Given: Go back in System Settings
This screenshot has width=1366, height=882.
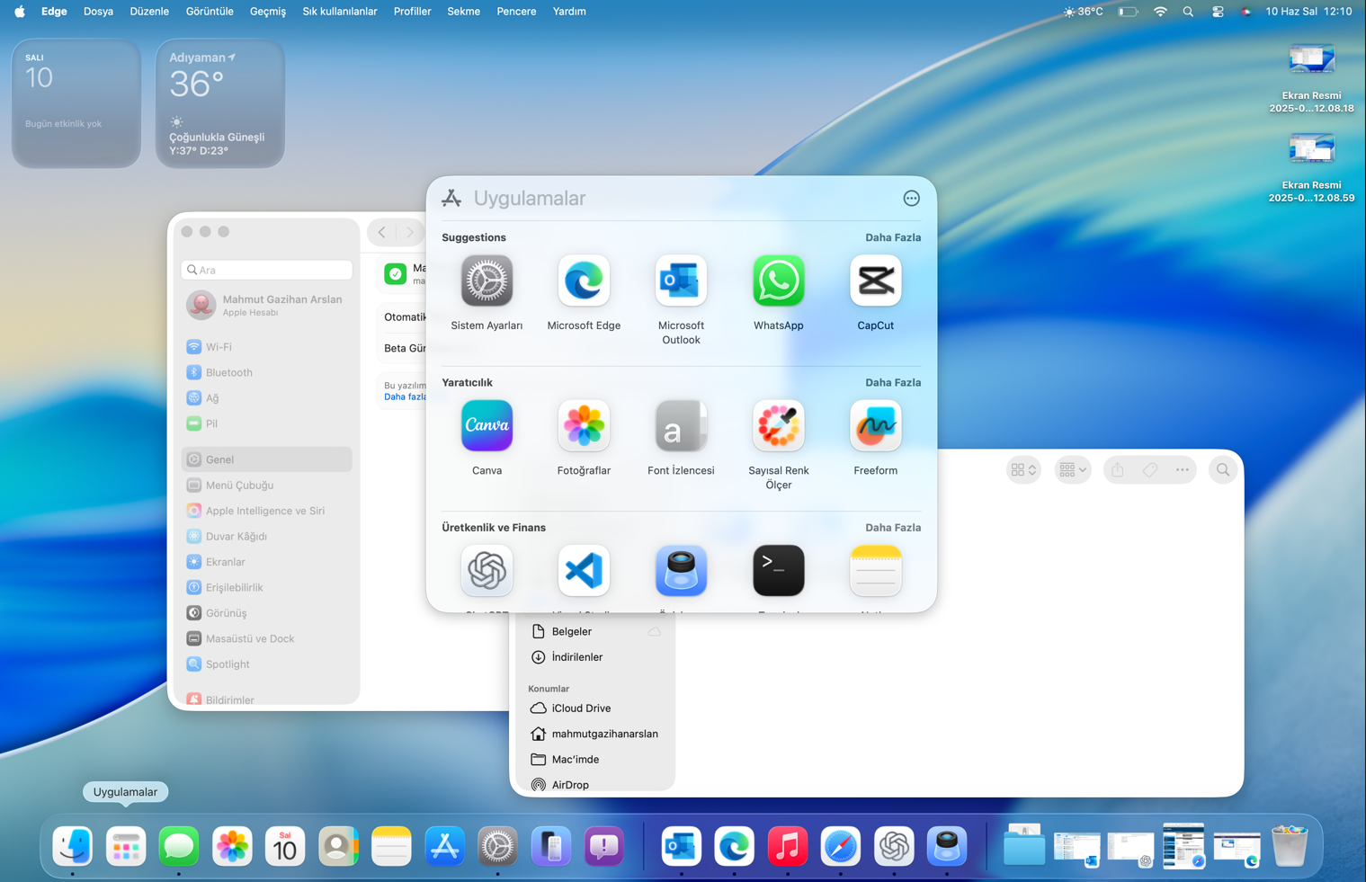Looking at the screenshot, I should pyautogui.click(x=382, y=232).
